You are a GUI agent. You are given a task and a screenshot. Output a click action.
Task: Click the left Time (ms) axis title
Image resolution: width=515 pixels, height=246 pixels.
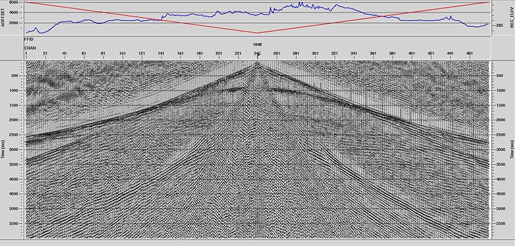(x=3, y=149)
